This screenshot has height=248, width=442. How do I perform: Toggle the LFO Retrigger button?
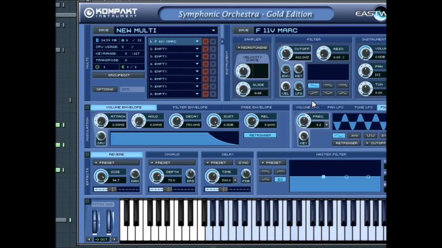346,143
